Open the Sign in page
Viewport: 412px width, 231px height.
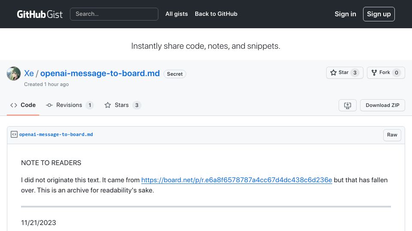point(345,14)
